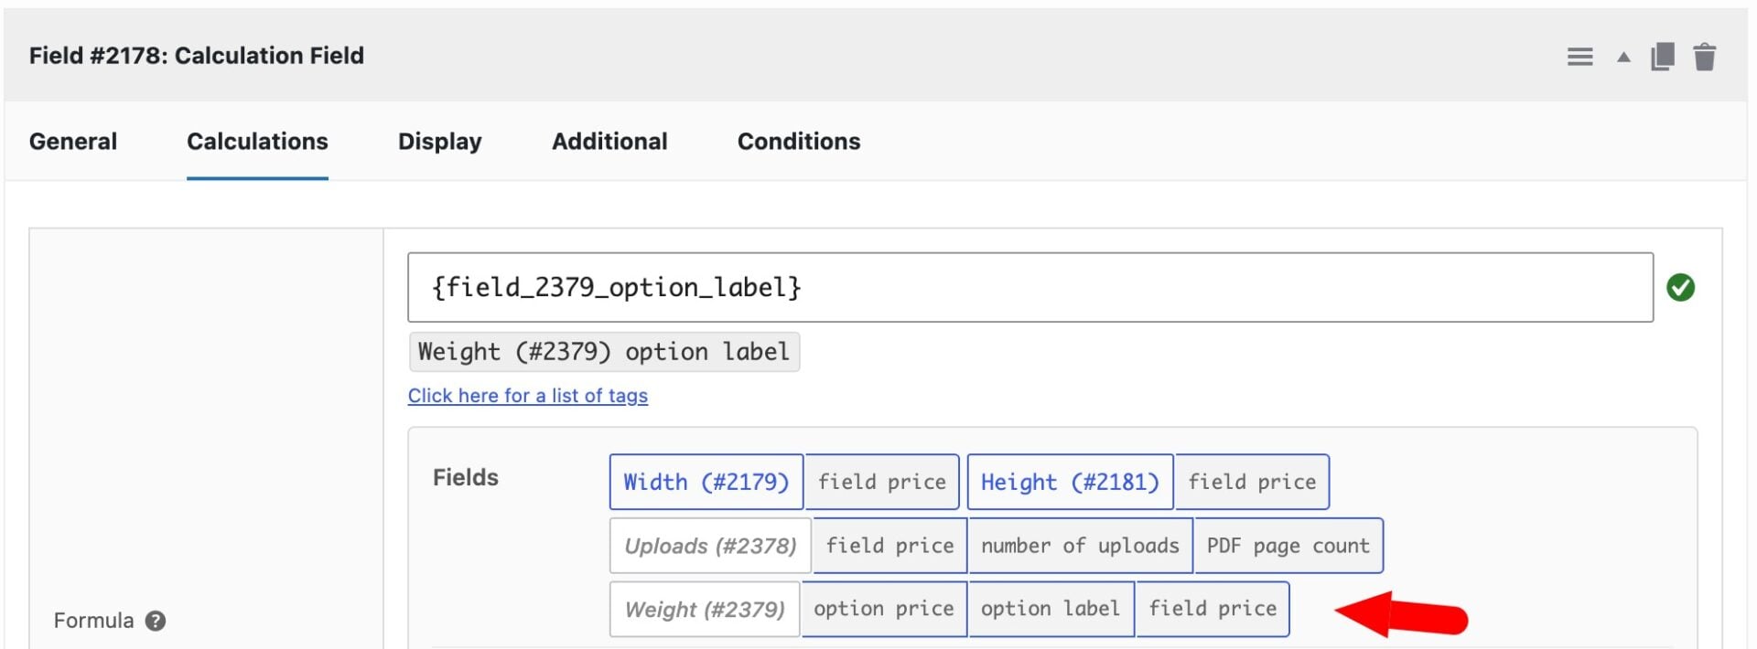Click into the formula input field
The image size is (1757, 649).
[1030, 287]
